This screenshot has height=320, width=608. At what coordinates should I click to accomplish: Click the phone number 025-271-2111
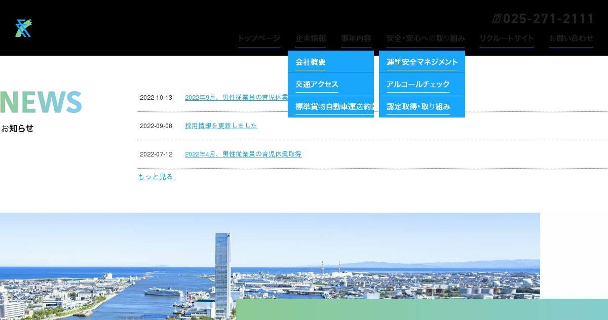point(549,19)
